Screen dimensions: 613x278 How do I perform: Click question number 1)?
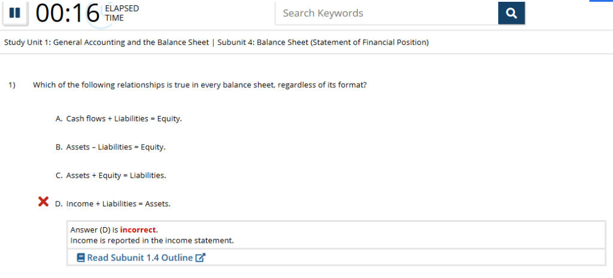(x=12, y=85)
